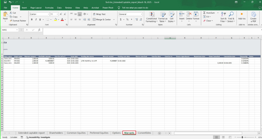262x139 pixels.
Task: Click the Find & Select magnifier
Action: [x=231, y=14]
